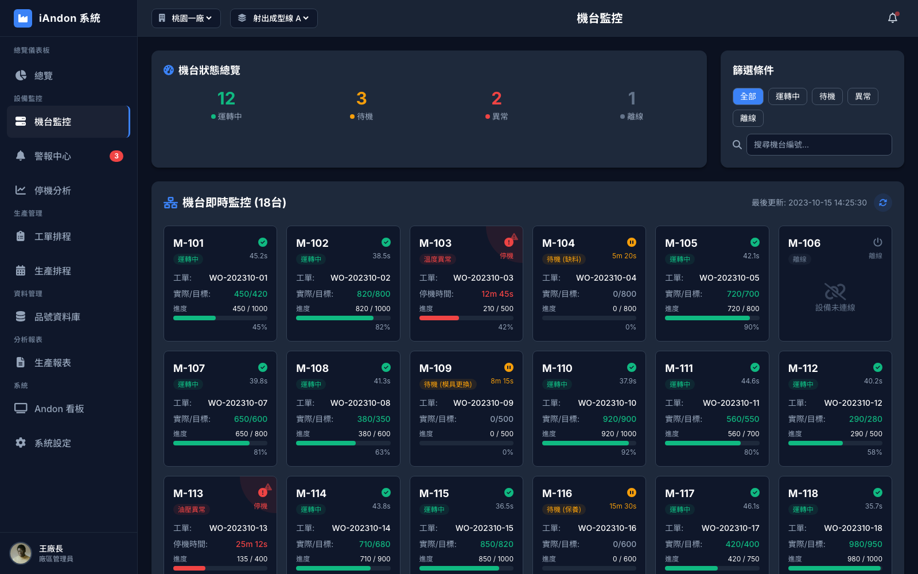918x574 pixels.
Task: Open 系統設定 in the sidebar
Action: [x=69, y=443]
